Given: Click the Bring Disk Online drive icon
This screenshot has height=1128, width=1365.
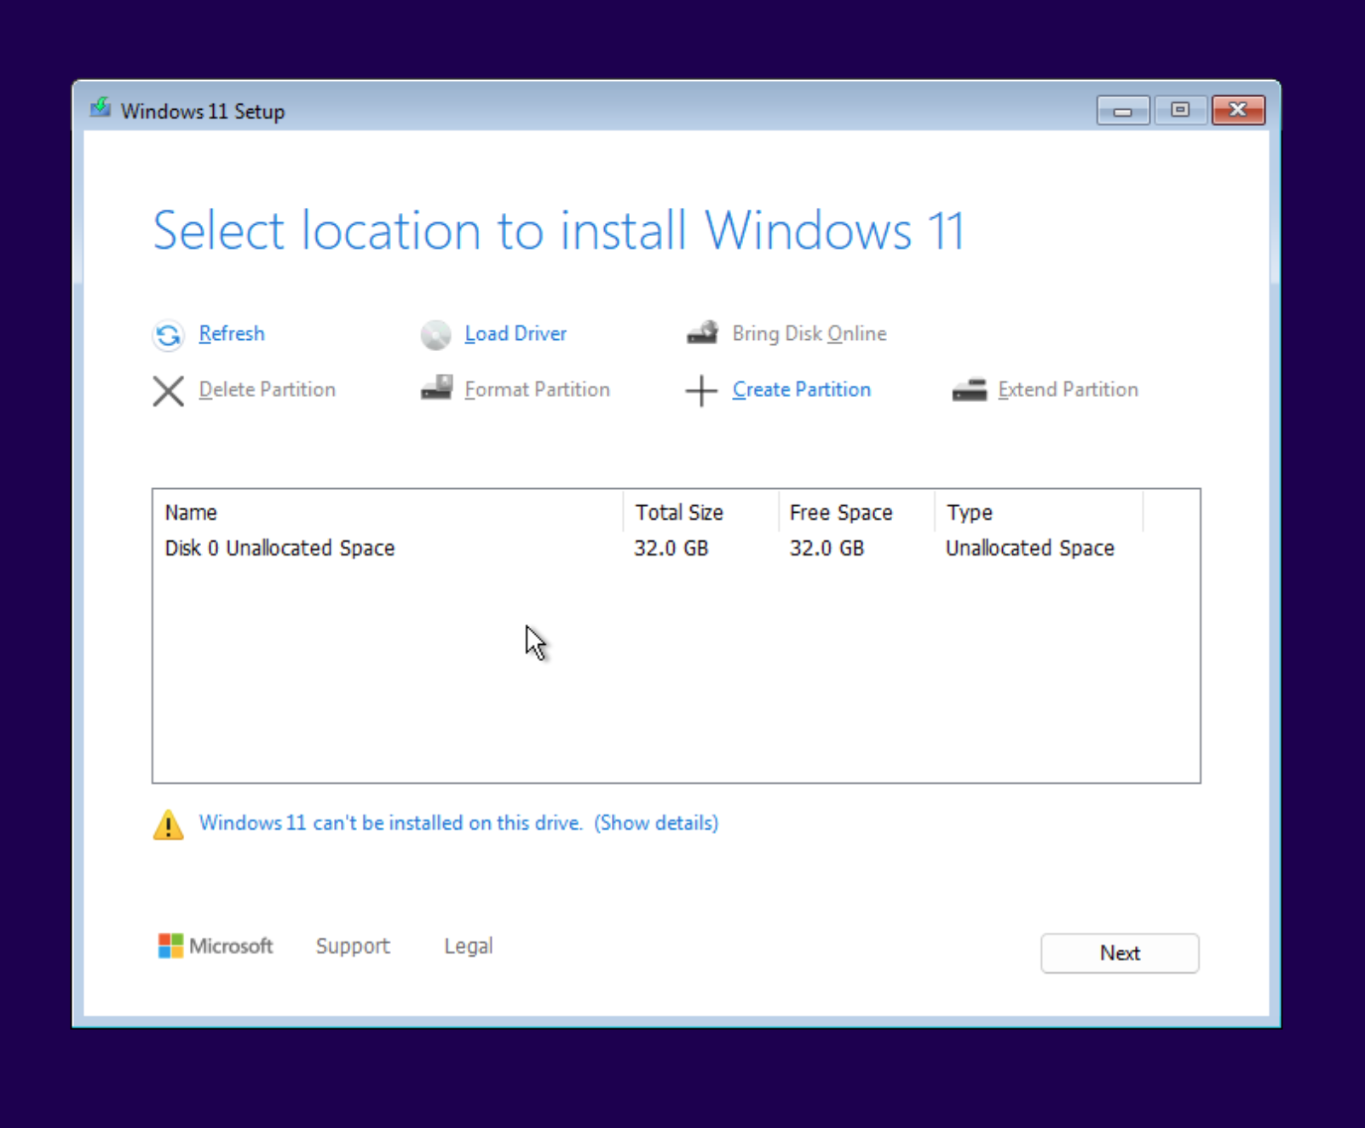Looking at the screenshot, I should (x=702, y=332).
